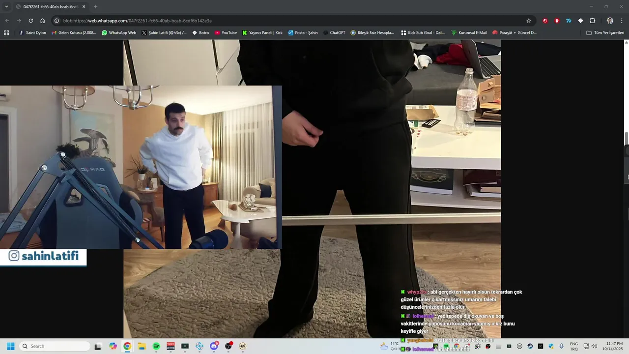Open Spotify from the taskbar

point(156,346)
